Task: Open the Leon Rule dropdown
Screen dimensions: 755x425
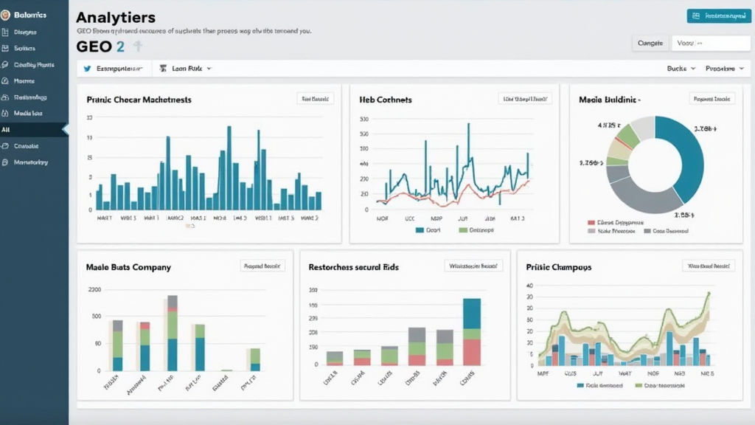Action: pos(191,69)
